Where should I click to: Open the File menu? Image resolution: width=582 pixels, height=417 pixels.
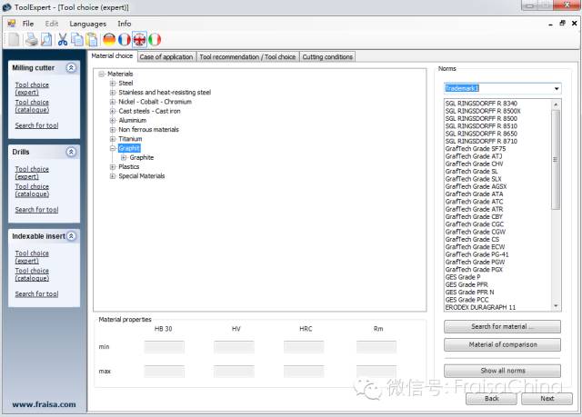pos(28,24)
